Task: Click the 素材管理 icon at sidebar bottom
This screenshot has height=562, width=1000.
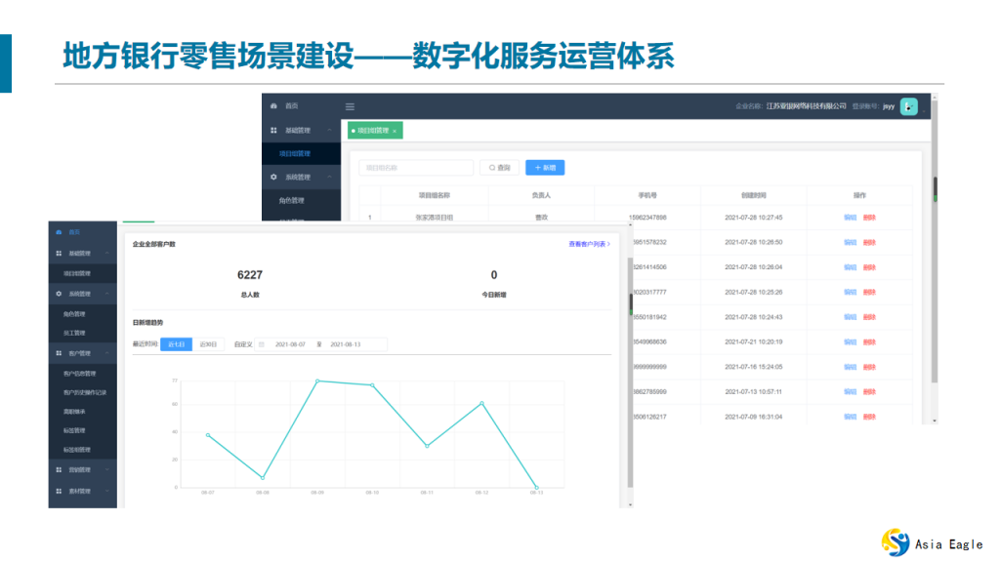Action: tap(58, 490)
